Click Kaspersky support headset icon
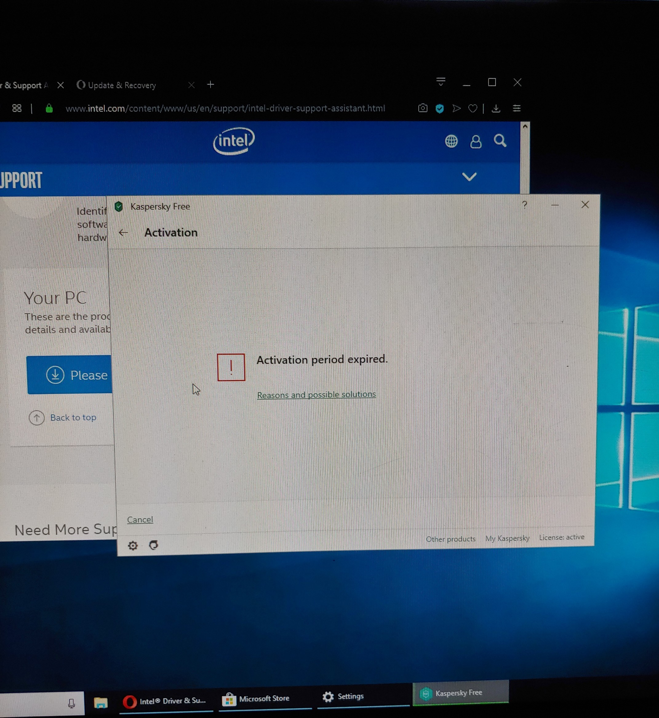Screen dimensions: 659x718 coord(154,545)
